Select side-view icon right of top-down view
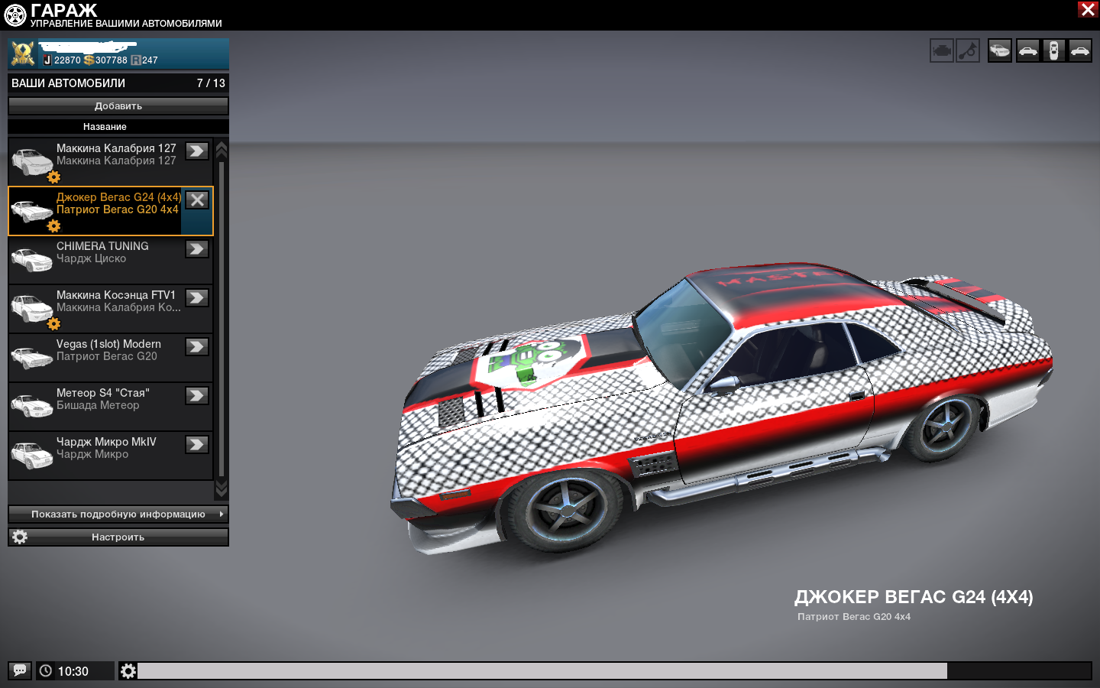 (1079, 51)
